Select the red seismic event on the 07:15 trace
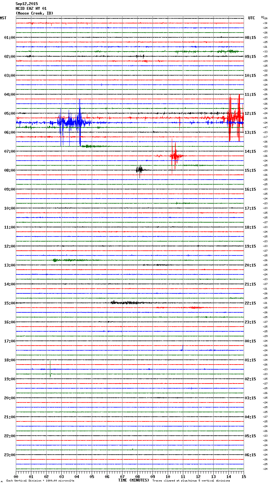Image resolution: width=269 pixels, height=485 pixels. [x=174, y=156]
